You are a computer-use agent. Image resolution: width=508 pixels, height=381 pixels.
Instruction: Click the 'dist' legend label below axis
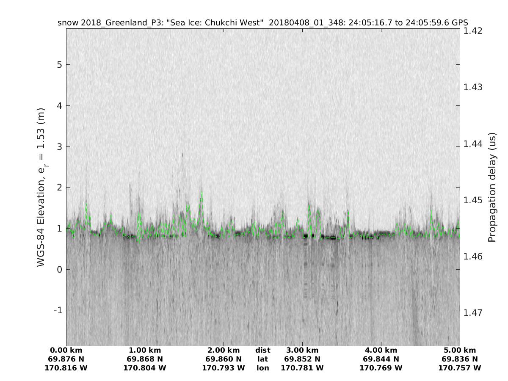pos(262,350)
